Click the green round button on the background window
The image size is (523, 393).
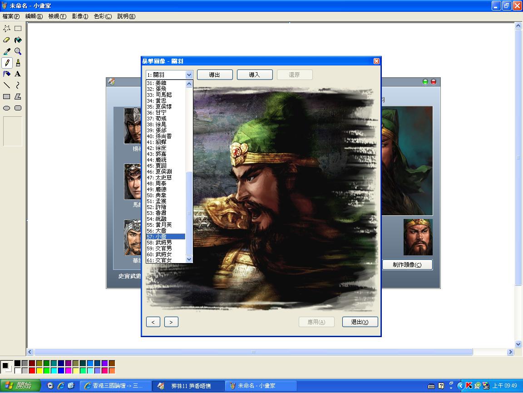[425, 82]
